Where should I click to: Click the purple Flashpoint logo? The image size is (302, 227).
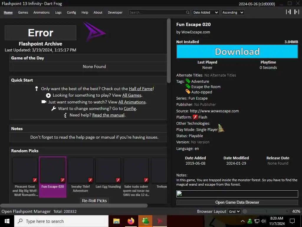click(94, 32)
